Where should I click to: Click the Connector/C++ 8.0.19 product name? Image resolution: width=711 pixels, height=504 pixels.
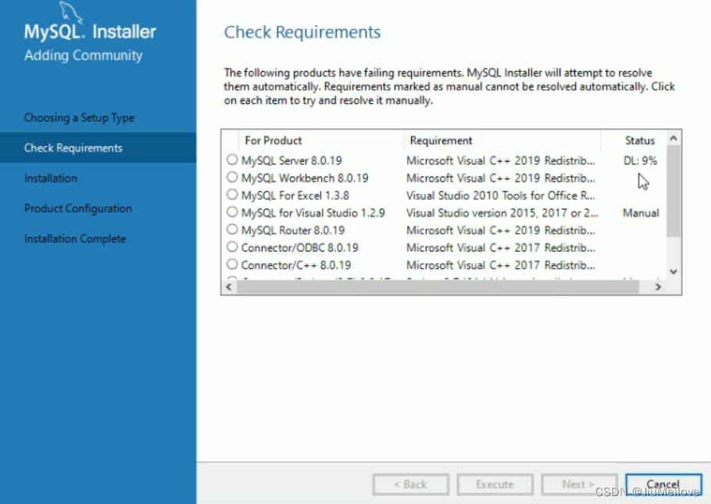(296, 265)
